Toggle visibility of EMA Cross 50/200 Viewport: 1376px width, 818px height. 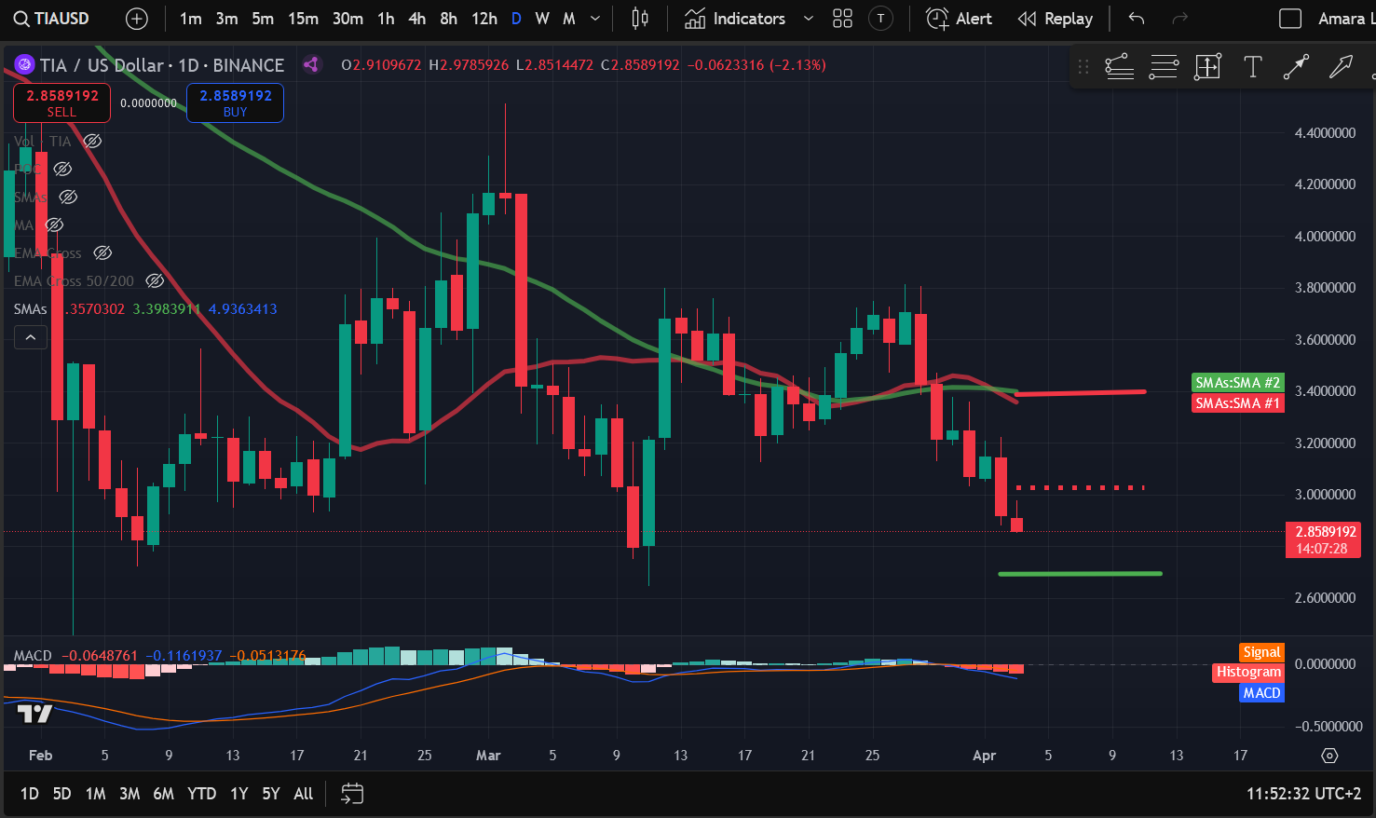(155, 280)
